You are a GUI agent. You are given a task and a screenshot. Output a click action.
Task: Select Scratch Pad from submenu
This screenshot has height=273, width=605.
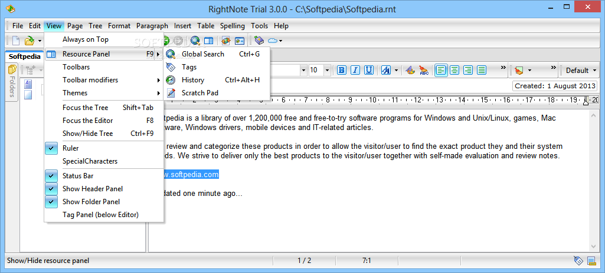[217, 92]
